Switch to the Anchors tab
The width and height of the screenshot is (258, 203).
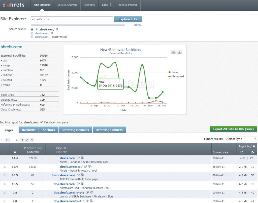[49, 130]
